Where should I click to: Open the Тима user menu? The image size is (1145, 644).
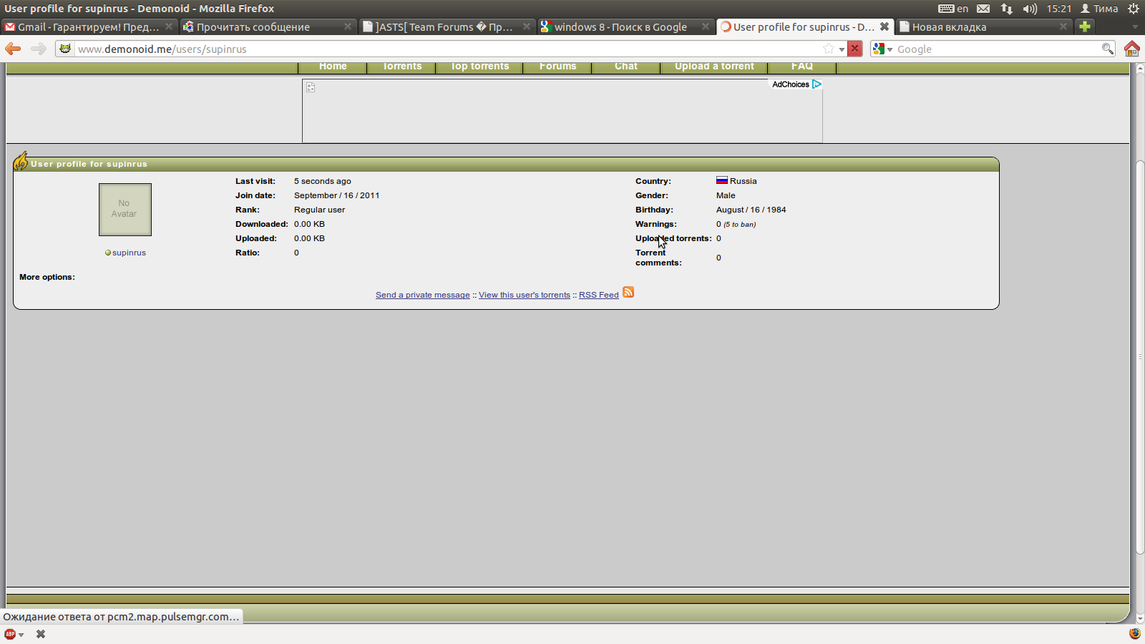tap(1099, 9)
